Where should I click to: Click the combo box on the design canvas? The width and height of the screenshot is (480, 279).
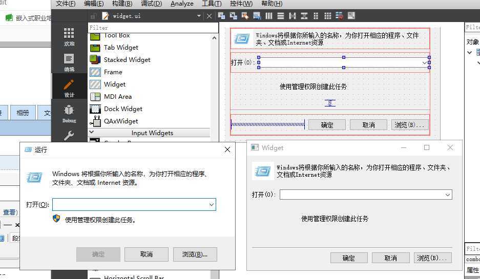click(x=344, y=62)
